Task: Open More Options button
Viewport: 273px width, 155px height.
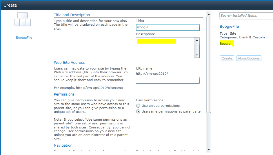Action: point(249,58)
